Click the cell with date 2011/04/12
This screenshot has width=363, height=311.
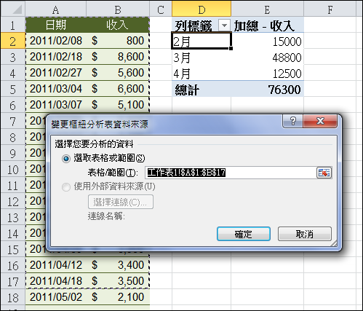(56, 265)
